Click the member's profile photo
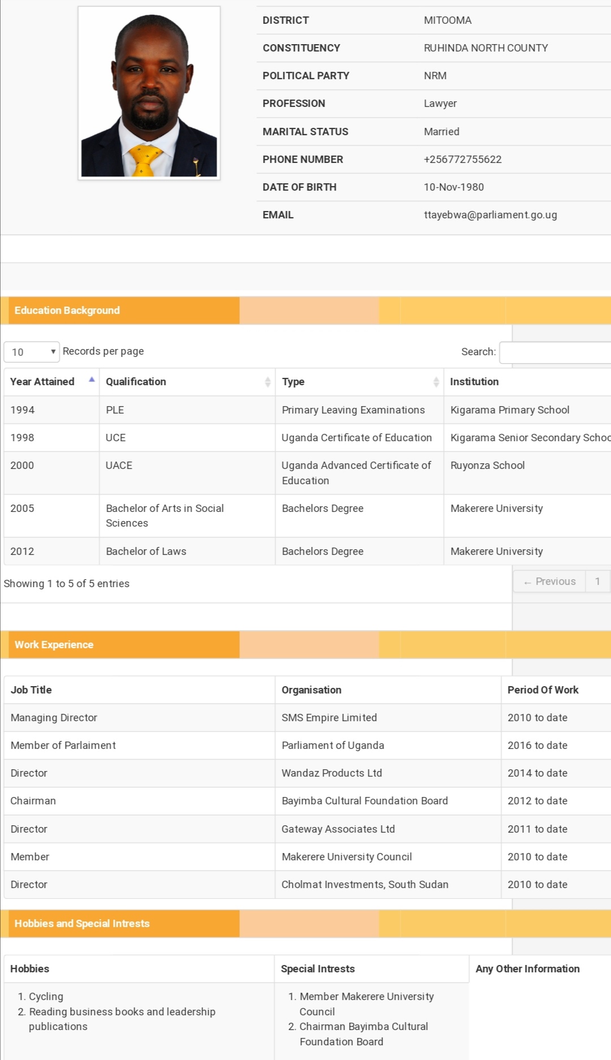The width and height of the screenshot is (611, 1060). (149, 93)
